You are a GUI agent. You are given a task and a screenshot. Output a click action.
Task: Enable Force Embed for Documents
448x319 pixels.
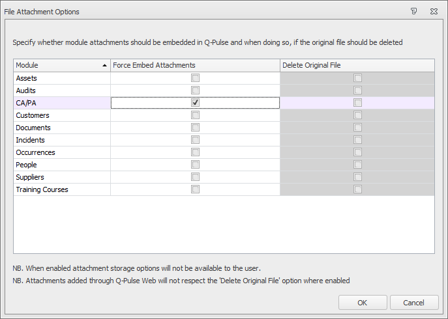point(195,128)
